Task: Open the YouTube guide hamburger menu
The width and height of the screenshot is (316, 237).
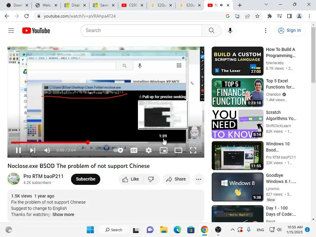Action: [11, 31]
